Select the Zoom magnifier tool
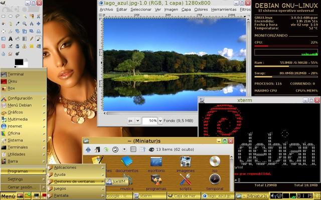This screenshot has width=321, height=200. [x=25, y=23]
